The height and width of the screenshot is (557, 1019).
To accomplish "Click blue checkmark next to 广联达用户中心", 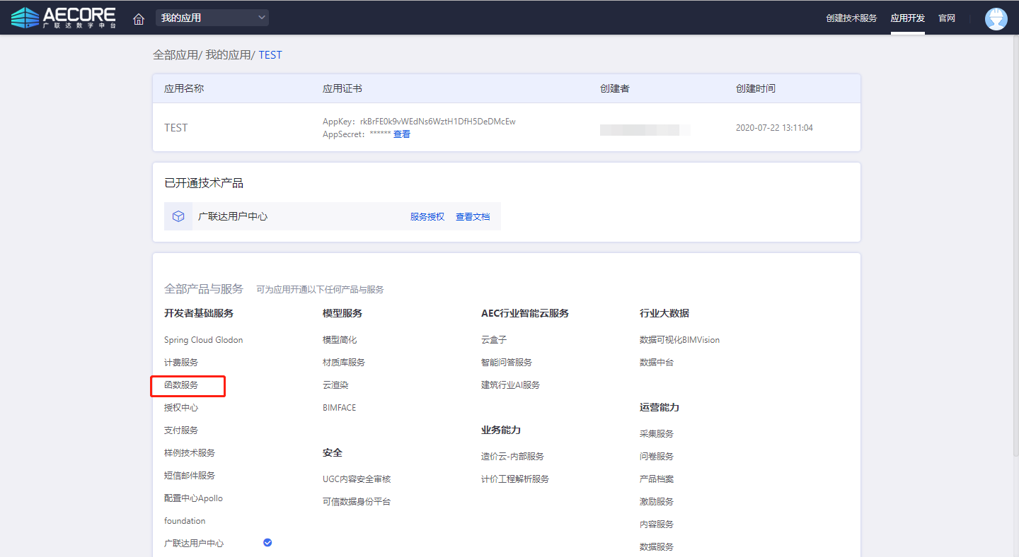I will [267, 542].
